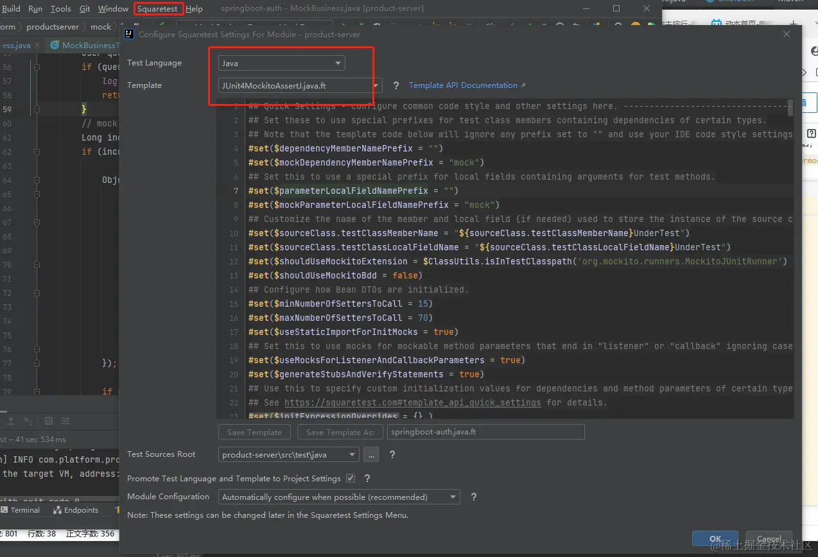Open the Module Configuration dropdown
The image size is (818, 557).
339,497
